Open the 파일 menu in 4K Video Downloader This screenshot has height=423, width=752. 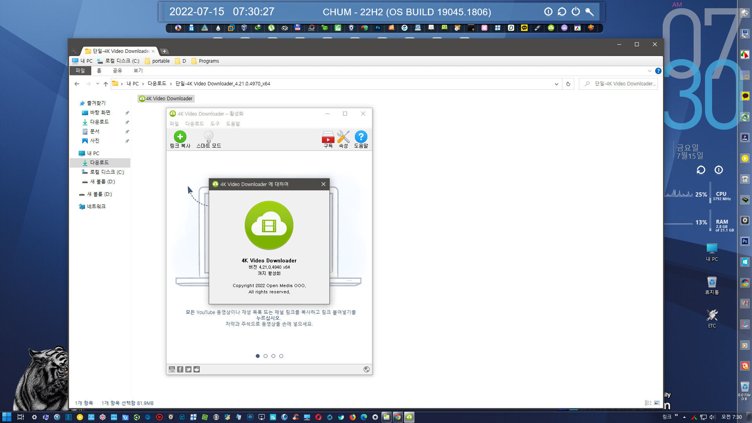click(174, 124)
